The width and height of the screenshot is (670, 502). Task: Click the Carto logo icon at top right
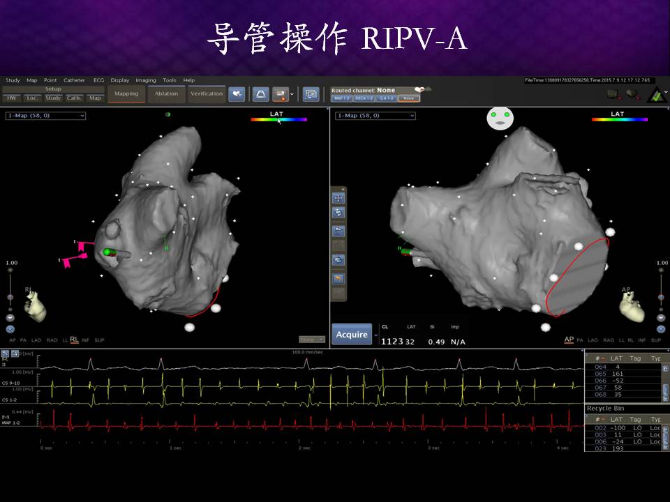point(655,94)
